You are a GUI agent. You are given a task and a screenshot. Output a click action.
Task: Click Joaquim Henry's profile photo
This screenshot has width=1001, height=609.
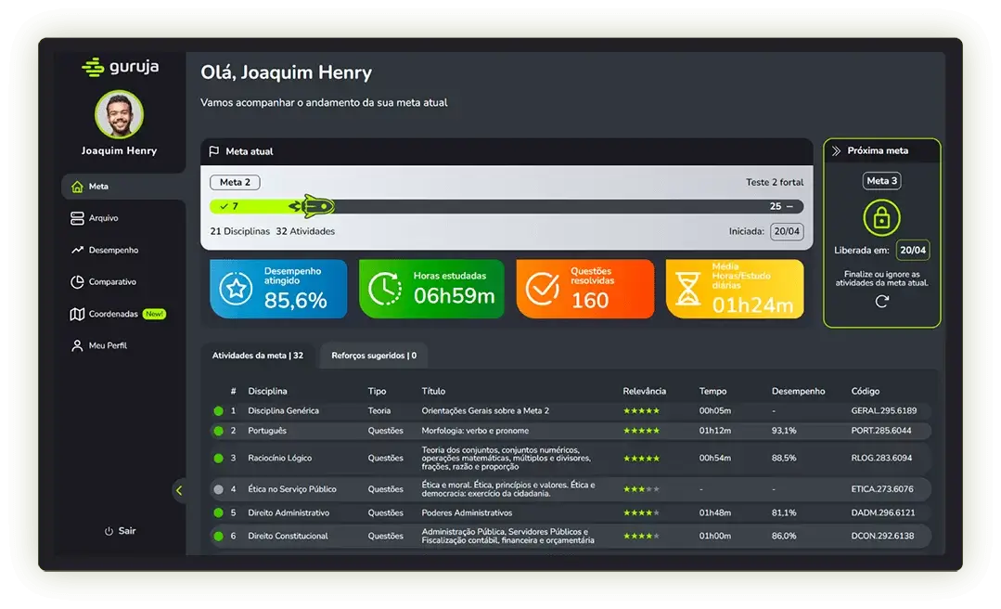click(x=119, y=114)
